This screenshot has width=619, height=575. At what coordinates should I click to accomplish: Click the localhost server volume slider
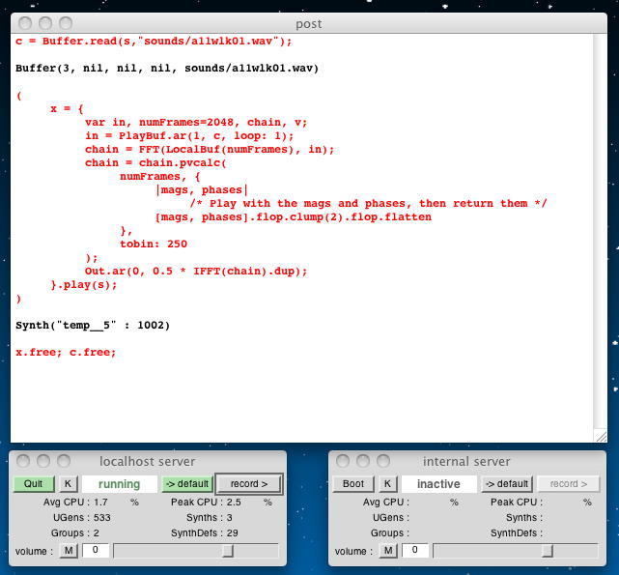[196, 551]
